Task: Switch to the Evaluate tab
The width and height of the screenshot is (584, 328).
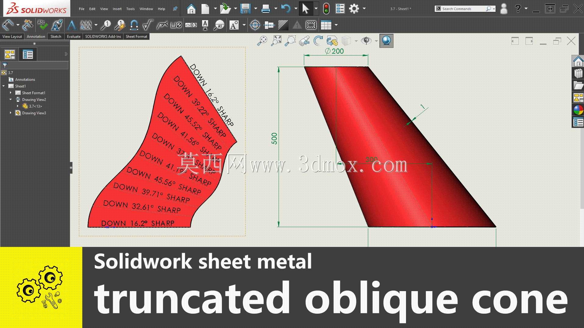Action: [74, 37]
